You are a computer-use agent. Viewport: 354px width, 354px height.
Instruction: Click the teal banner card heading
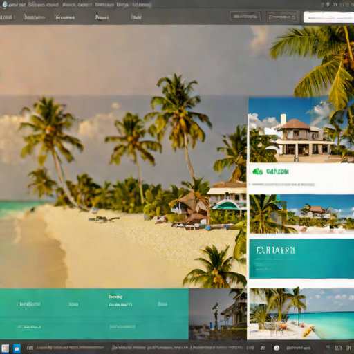click(x=275, y=250)
